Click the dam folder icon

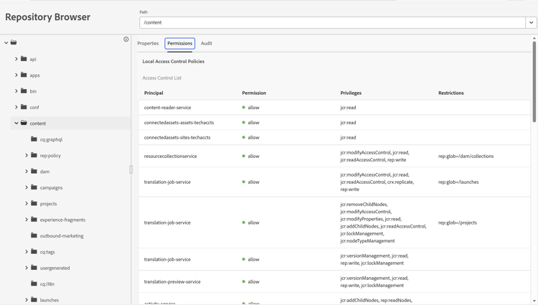[x=34, y=172]
